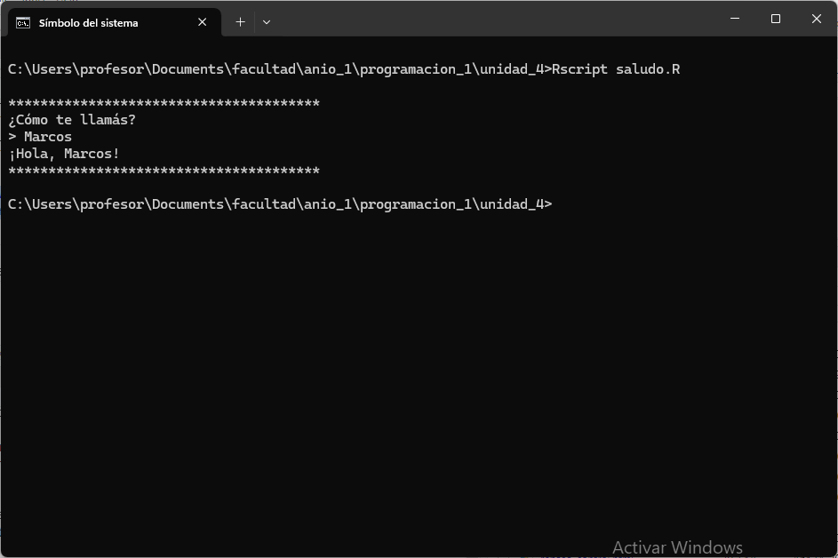Screen dimensions: 838x558
Task: Open a new tab with the plus button
Action: tap(241, 22)
